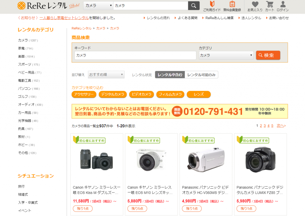Click the orange 検索 button
305x216 pixels.
[268, 55]
